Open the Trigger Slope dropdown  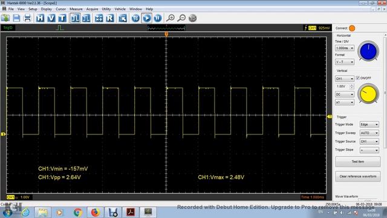point(369,150)
